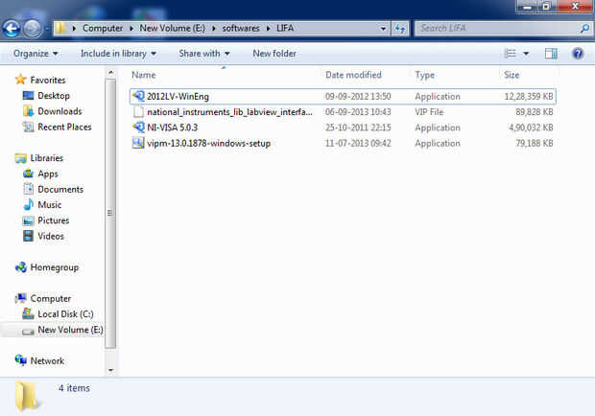The width and height of the screenshot is (595, 416).
Task: Expand the Computer breadcrumb arrow
Action: (131, 29)
